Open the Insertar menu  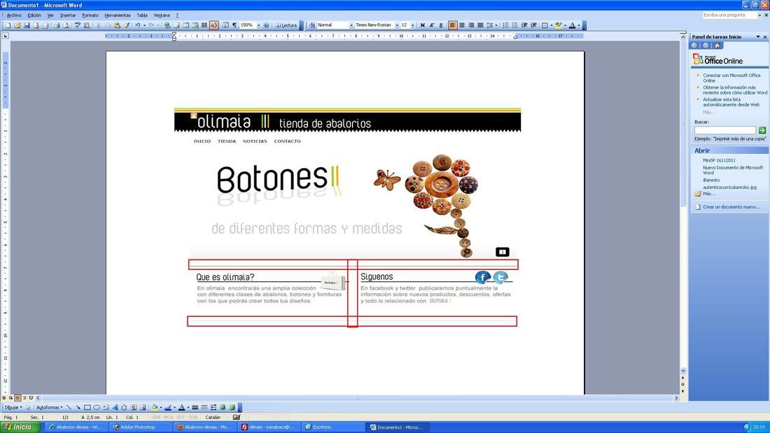[x=68, y=15]
